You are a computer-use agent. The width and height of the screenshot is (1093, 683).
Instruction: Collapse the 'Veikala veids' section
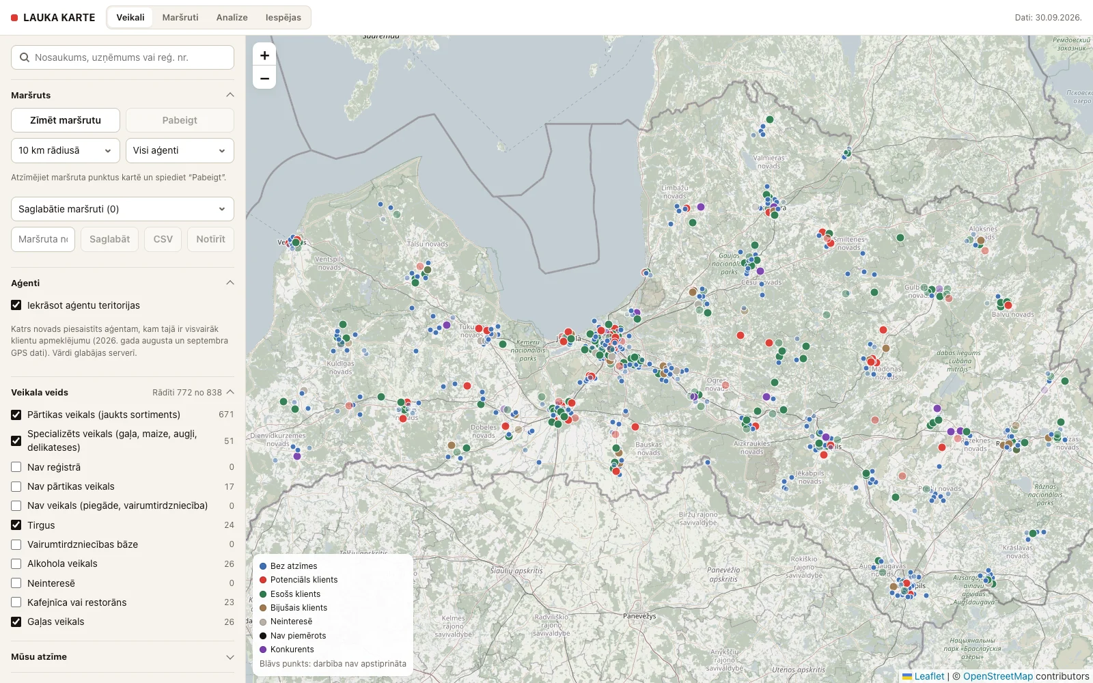tap(230, 392)
